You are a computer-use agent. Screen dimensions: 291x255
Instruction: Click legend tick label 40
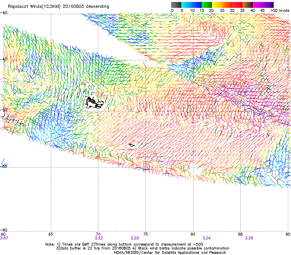pos(252,11)
